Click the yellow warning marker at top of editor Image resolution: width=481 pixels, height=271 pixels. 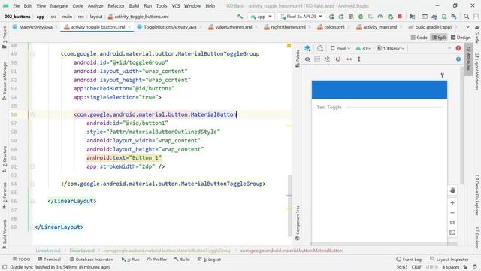[289, 45]
